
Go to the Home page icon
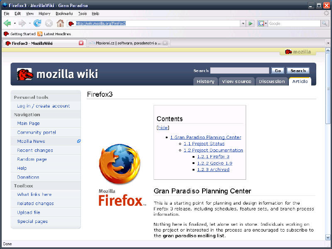[60, 23]
